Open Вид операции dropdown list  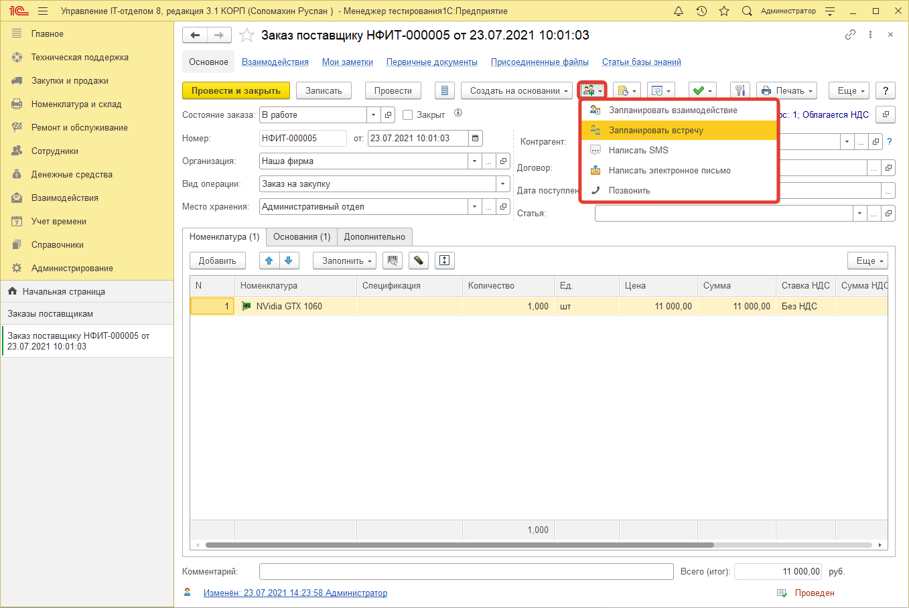coord(503,184)
